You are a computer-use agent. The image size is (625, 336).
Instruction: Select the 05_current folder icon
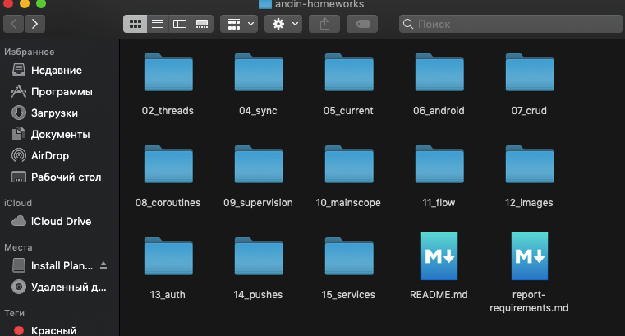click(x=349, y=72)
